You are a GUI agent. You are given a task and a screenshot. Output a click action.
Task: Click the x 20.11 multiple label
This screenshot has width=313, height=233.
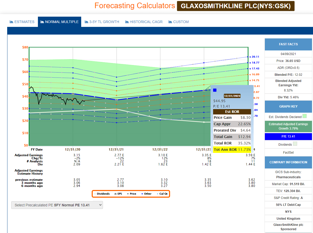click(254, 57)
